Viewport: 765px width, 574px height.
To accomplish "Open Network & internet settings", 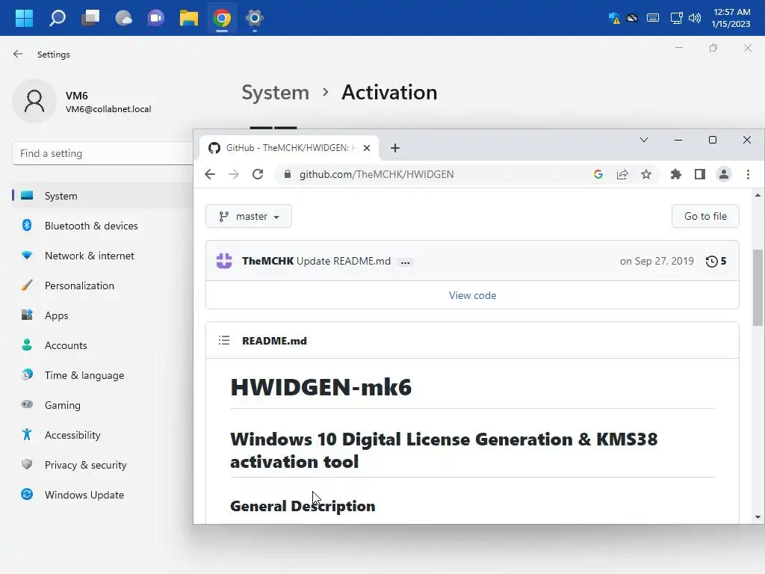I will [x=90, y=256].
